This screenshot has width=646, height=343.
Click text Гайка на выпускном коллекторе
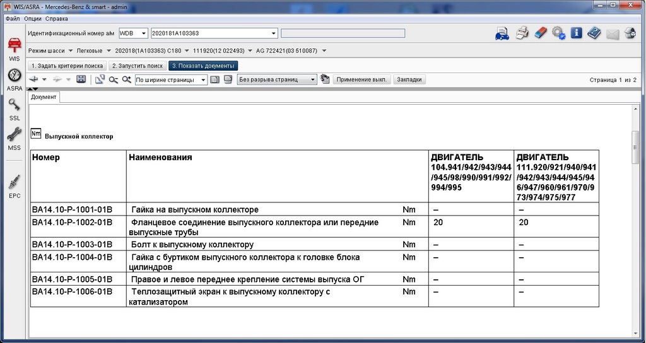pos(195,209)
